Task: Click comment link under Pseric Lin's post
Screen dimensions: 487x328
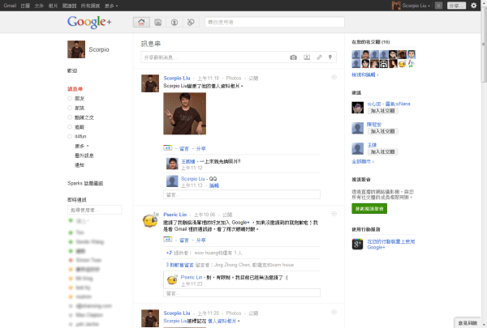Action: 184,241
